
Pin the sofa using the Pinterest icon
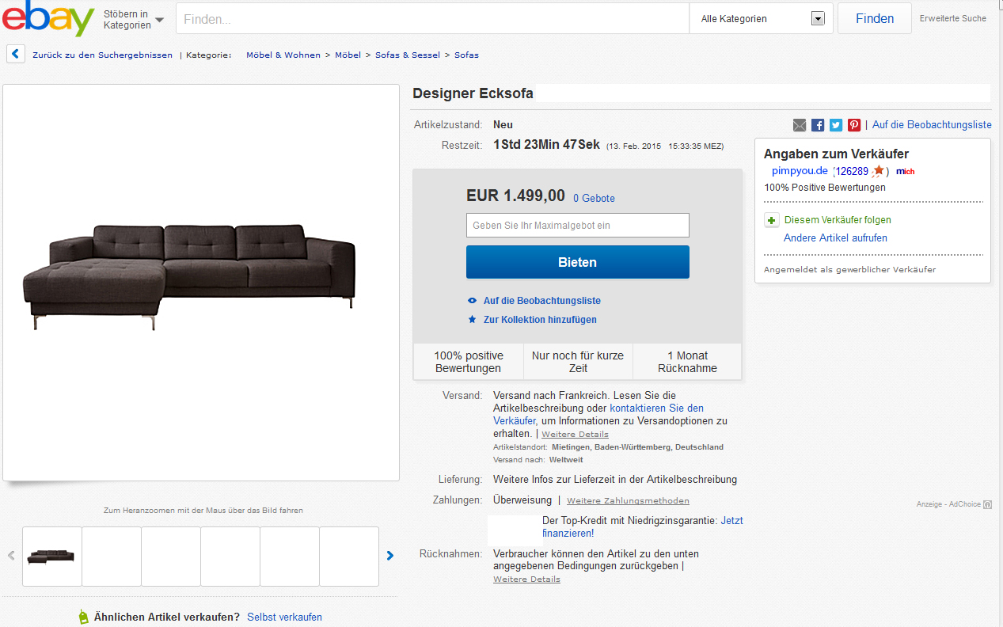click(853, 124)
